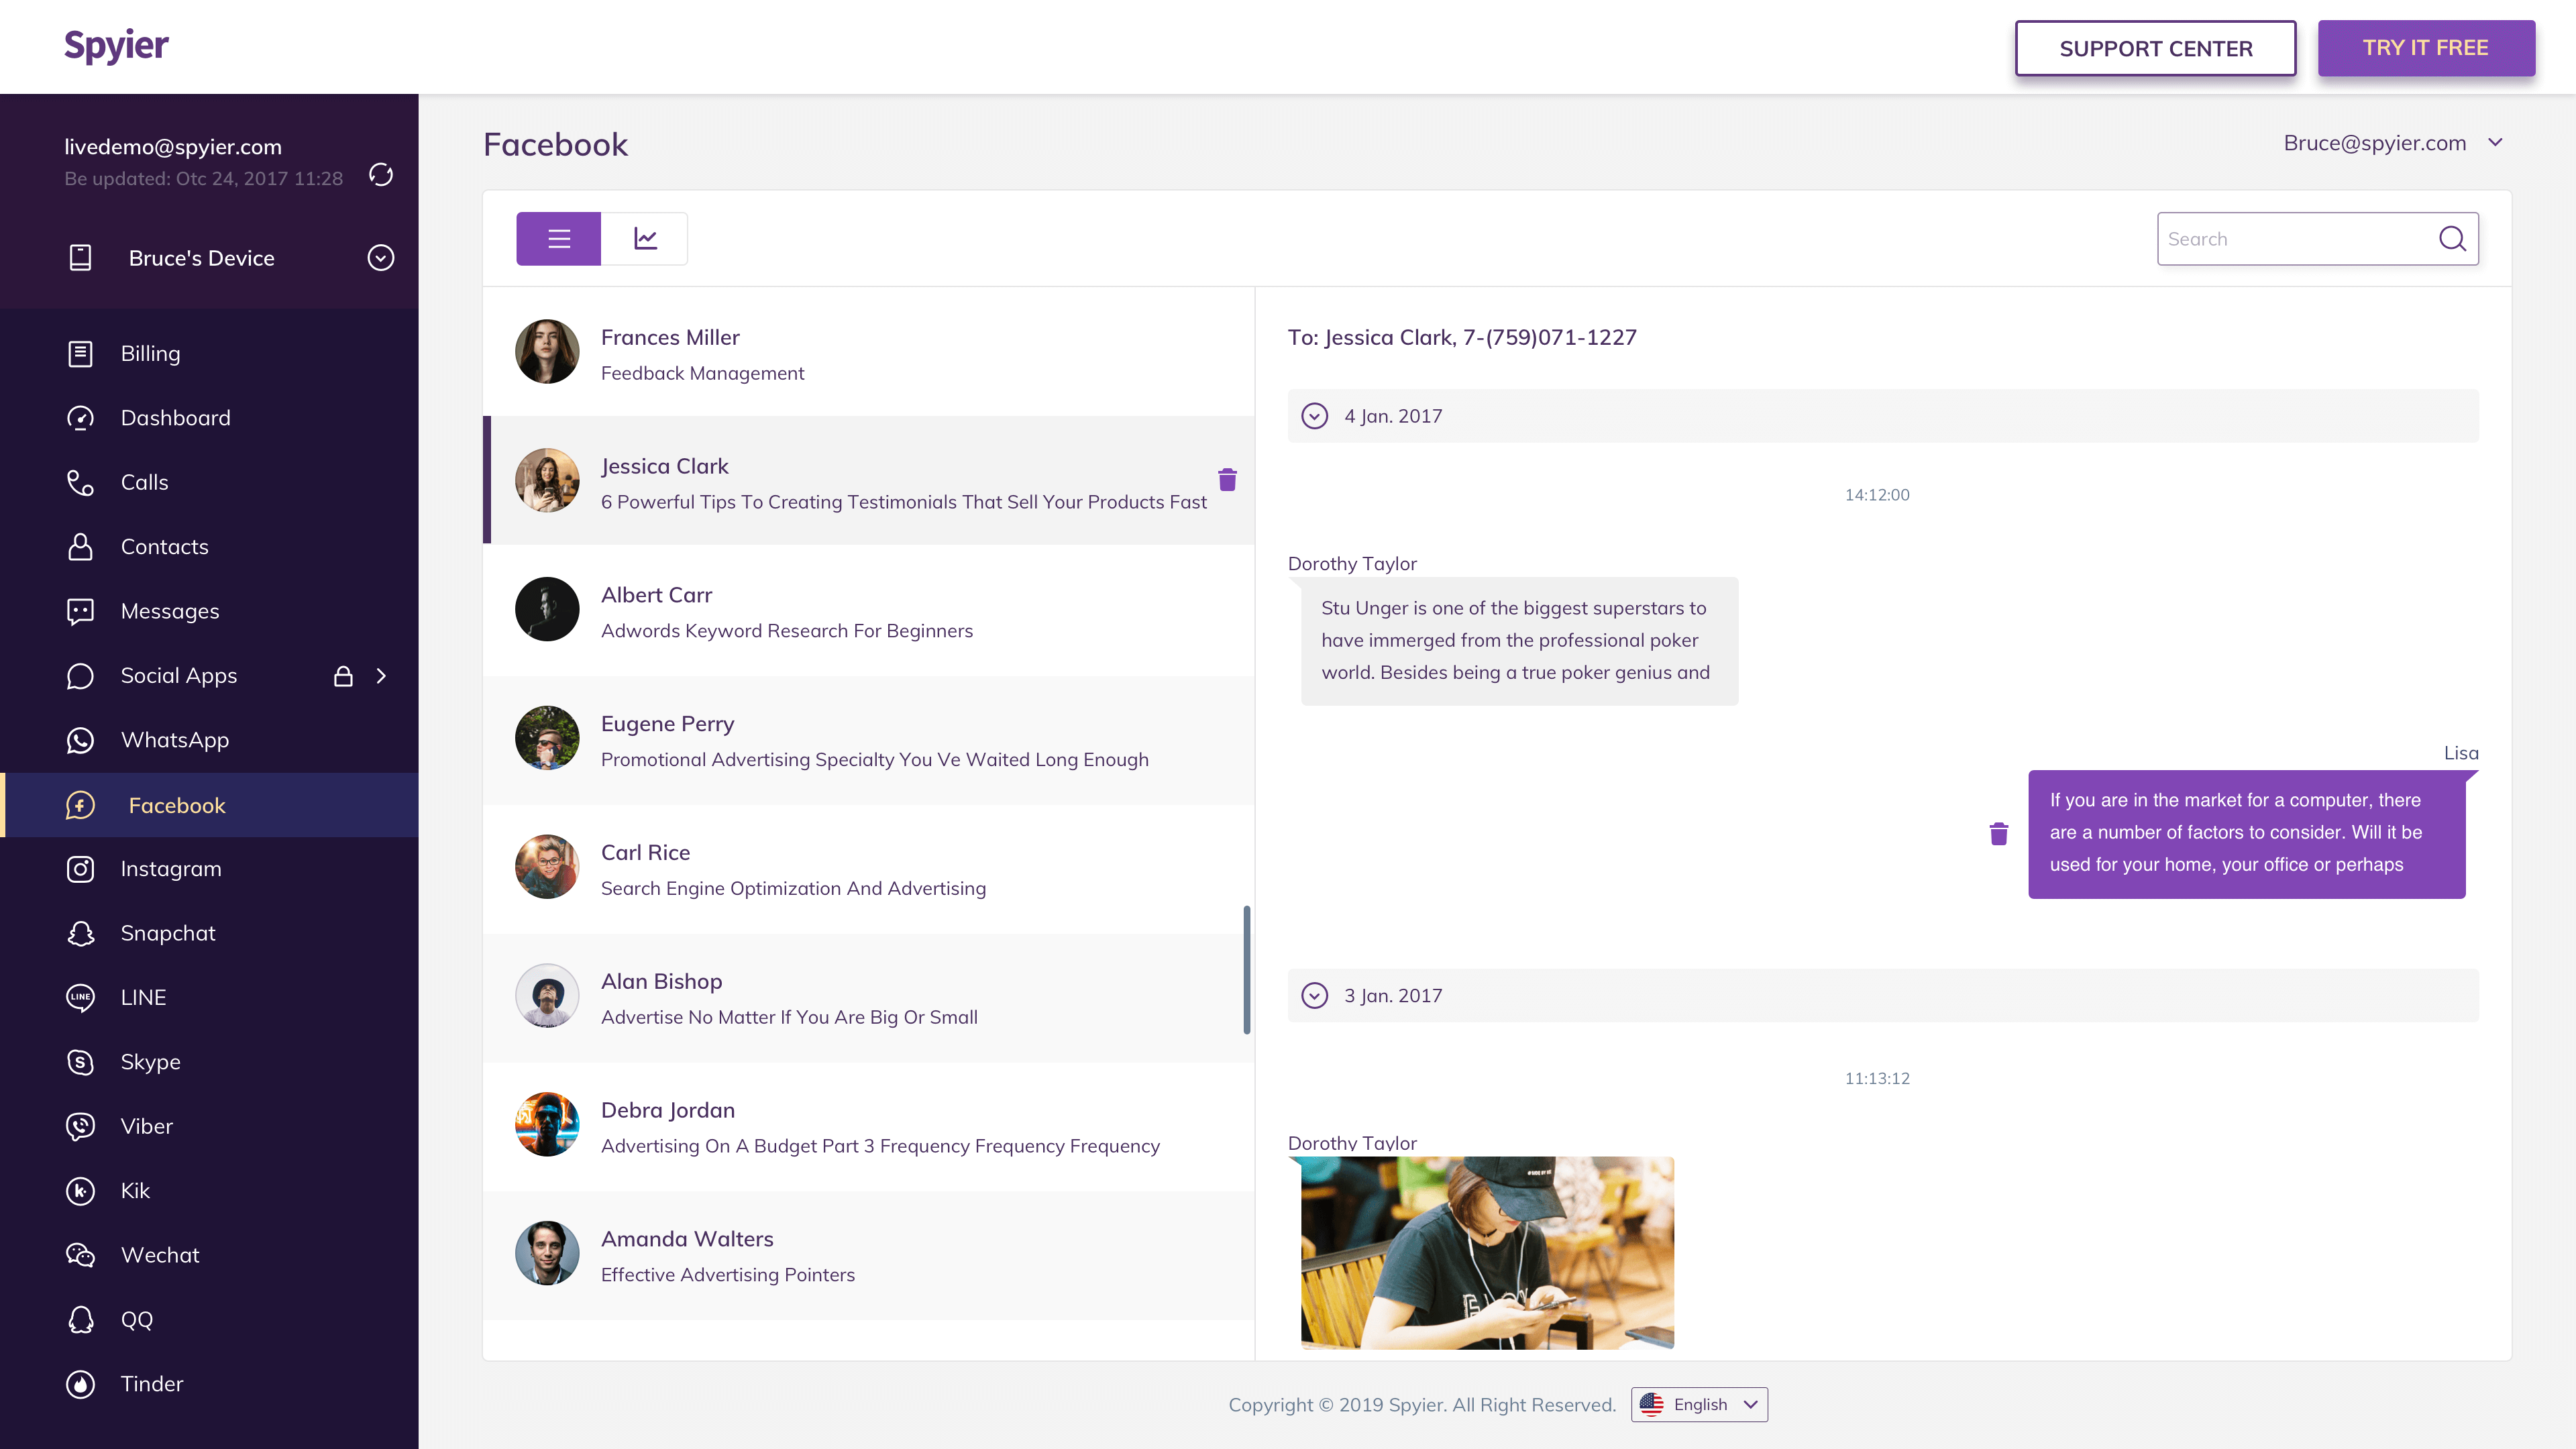Click Carl Rice's avatar
Screen dimensions: 2576x1449
tap(547, 867)
